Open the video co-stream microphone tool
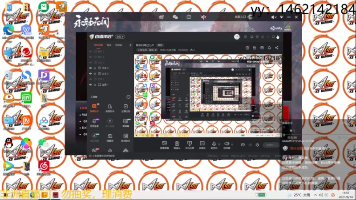 tap(94, 123)
